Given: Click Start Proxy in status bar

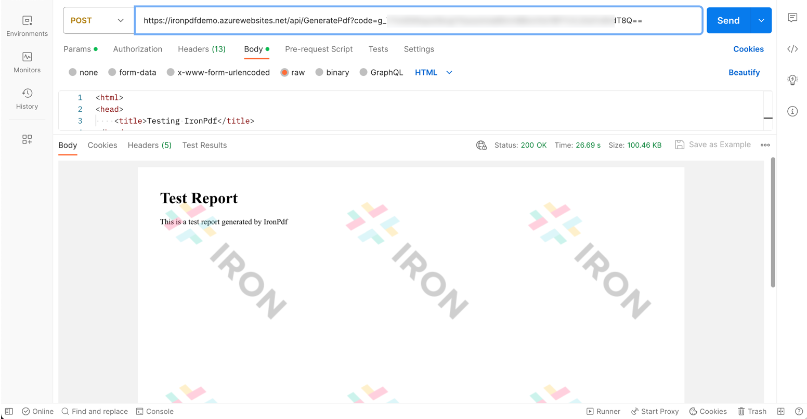Looking at the screenshot, I should point(655,411).
